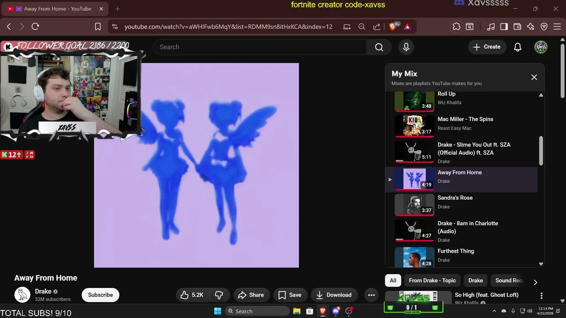This screenshot has height=318, width=566.
Task: Select the All filter chip
Action: pyautogui.click(x=393, y=280)
